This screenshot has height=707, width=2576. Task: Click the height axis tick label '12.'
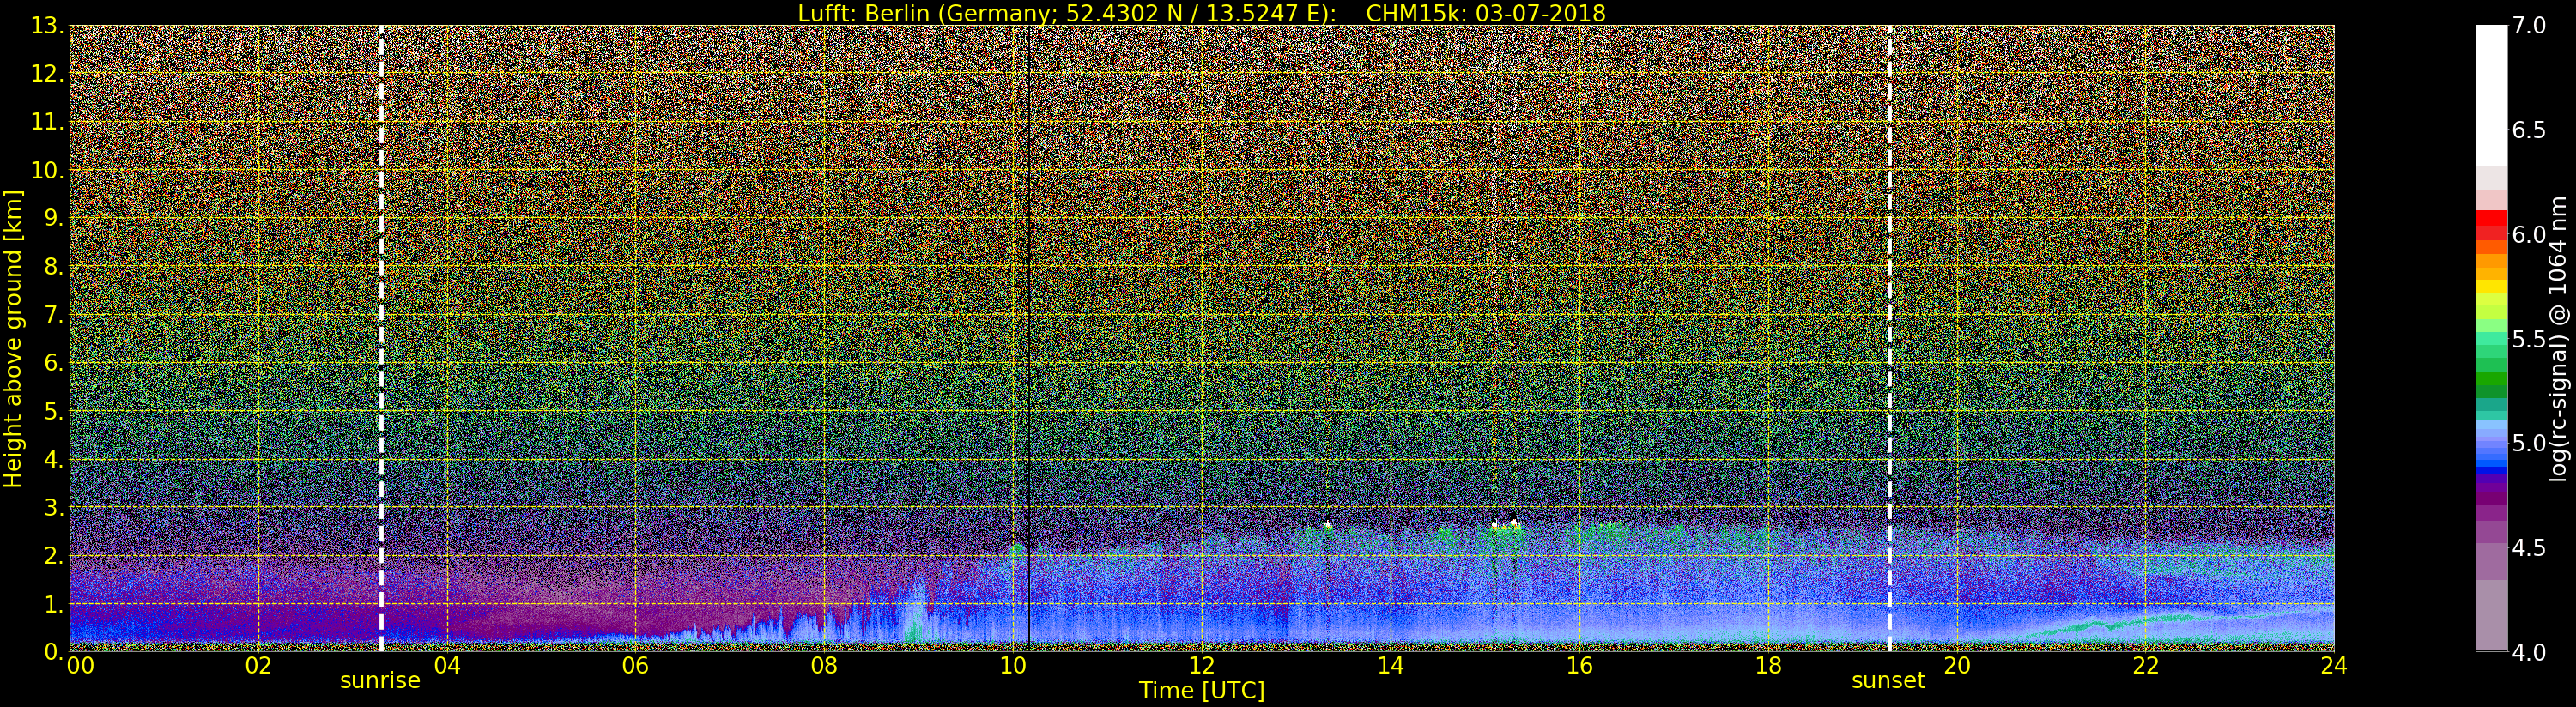(48, 74)
